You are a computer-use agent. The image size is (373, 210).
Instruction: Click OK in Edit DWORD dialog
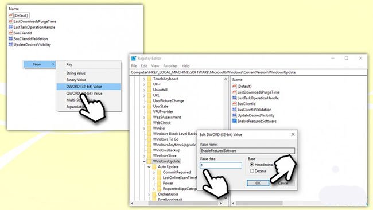tap(258, 183)
